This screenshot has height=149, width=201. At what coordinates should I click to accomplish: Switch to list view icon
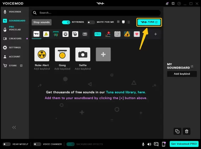128,22
